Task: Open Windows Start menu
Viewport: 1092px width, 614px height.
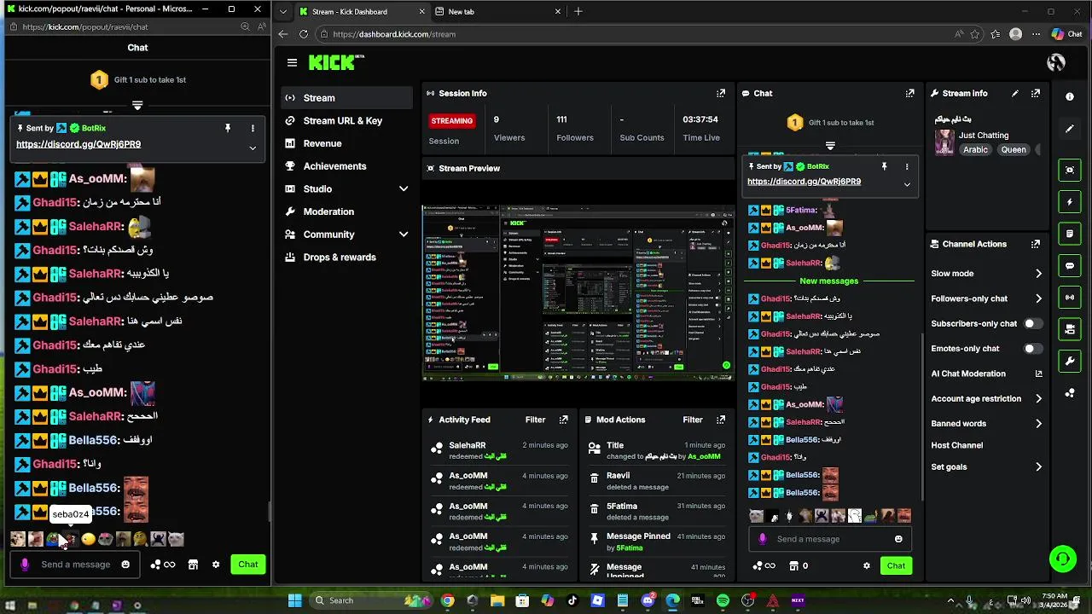Action: [295, 600]
